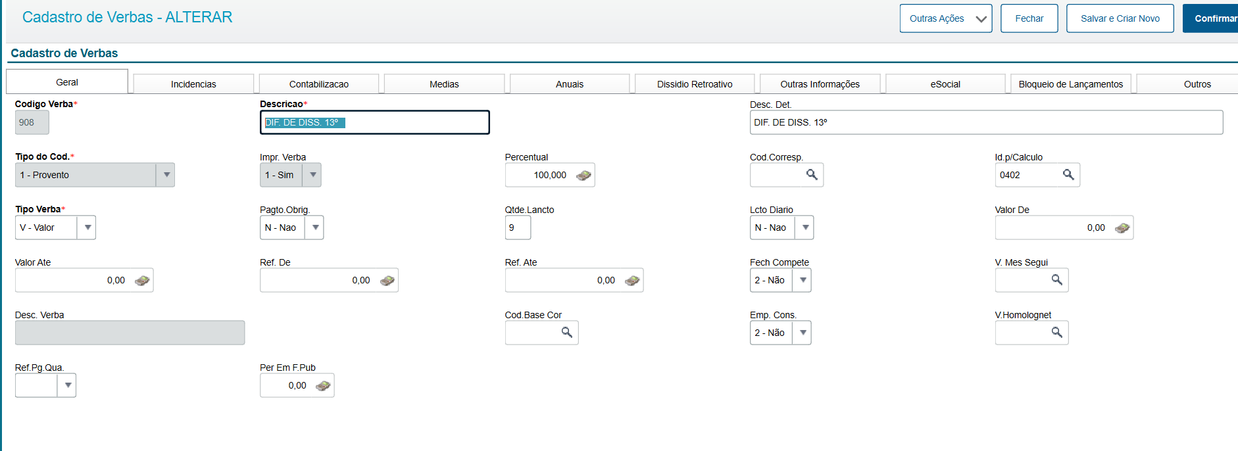Expand the Outras Ações menu button
The height and width of the screenshot is (451, 1238).
[945, 18]
